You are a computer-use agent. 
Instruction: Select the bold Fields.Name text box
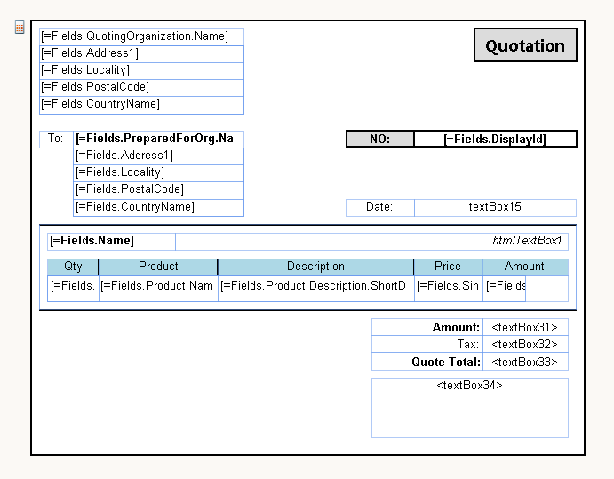click(x=112, y=242)
